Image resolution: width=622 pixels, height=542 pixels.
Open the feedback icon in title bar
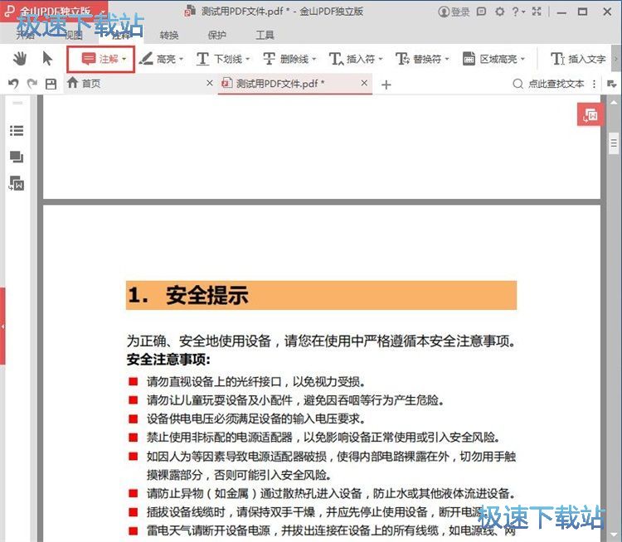[481, 12]
